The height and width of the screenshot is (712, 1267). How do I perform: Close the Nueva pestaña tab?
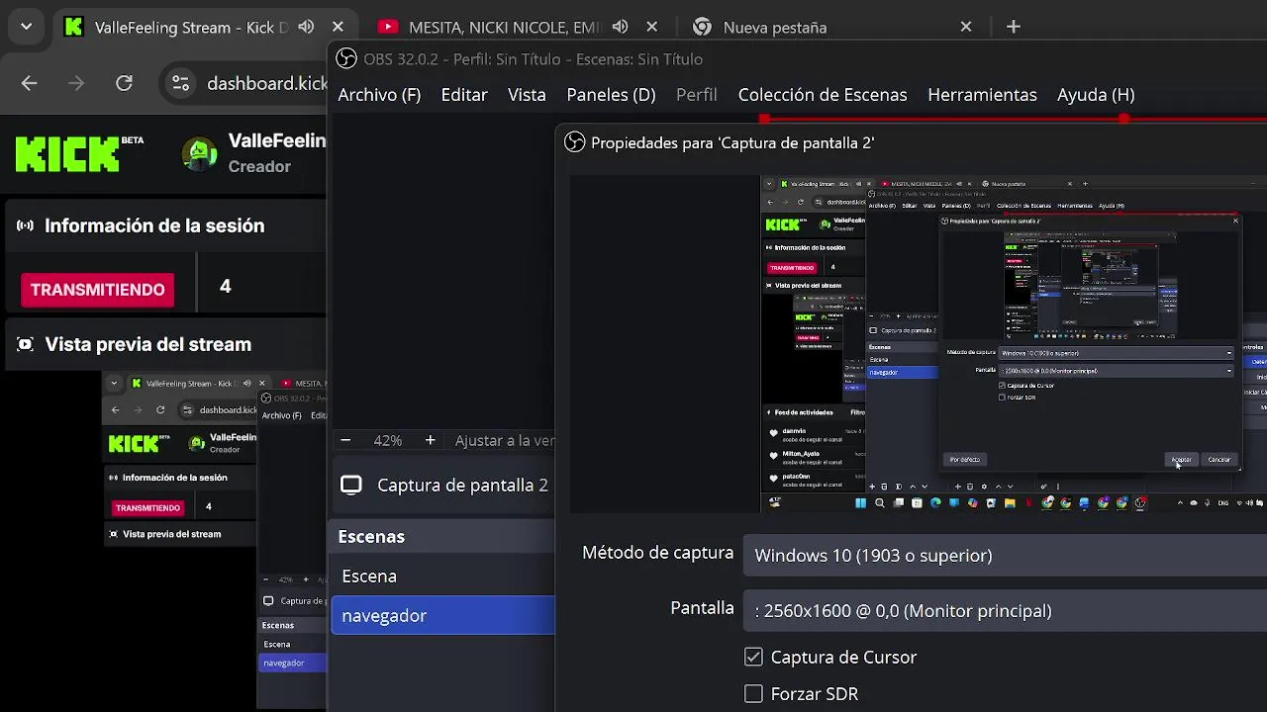(x=966, y=27)
